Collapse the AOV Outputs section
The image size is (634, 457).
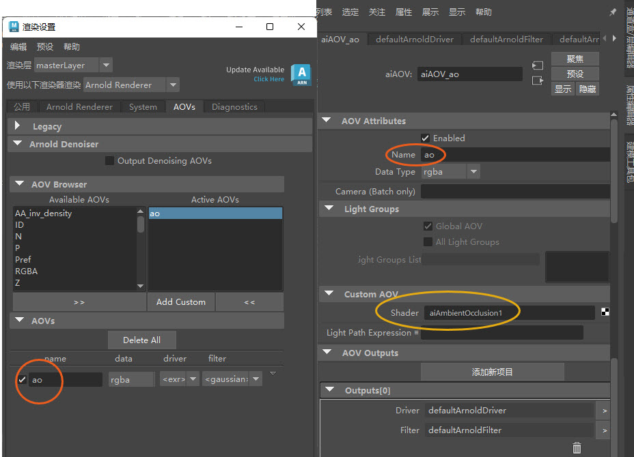point(327,352)
